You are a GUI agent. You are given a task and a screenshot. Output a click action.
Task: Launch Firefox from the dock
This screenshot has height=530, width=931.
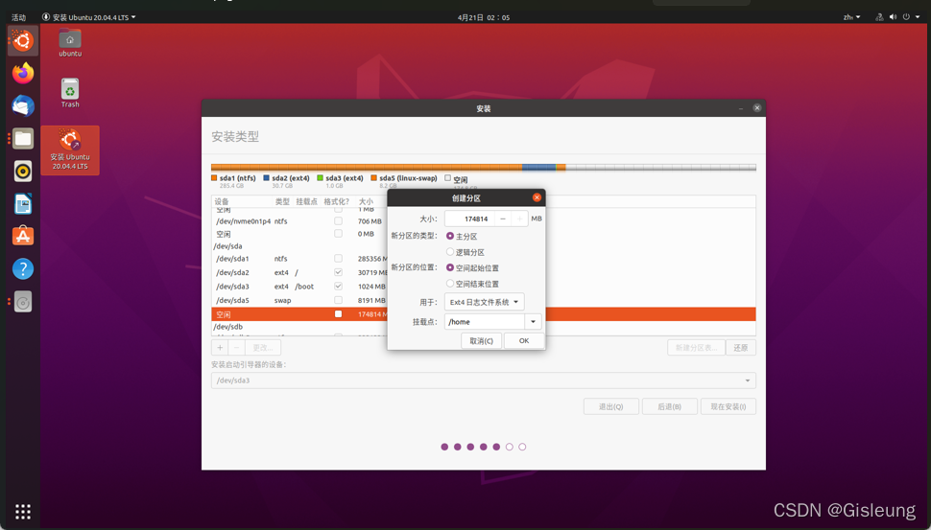(x=23, y=74)
